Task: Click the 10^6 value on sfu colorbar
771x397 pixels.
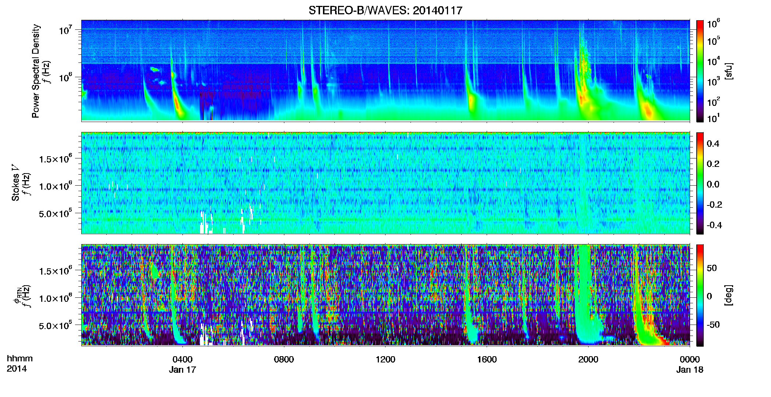Action: coord(714,24)
